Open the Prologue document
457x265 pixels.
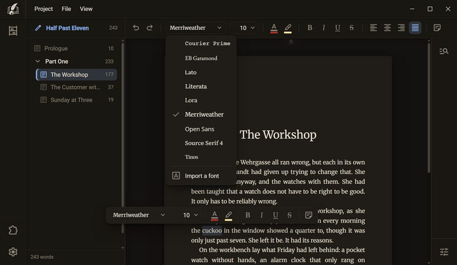coord(75,49)
